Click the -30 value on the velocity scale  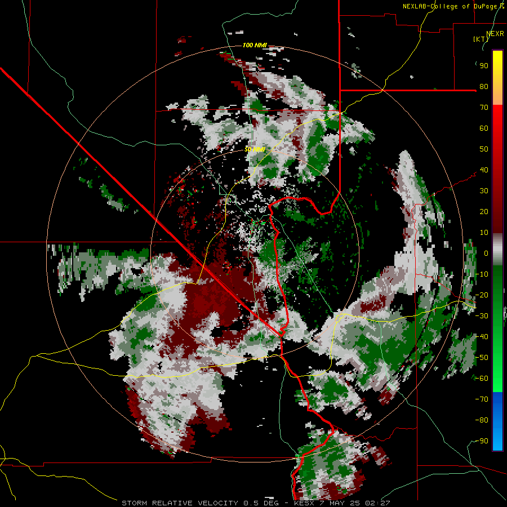[482, 316]
